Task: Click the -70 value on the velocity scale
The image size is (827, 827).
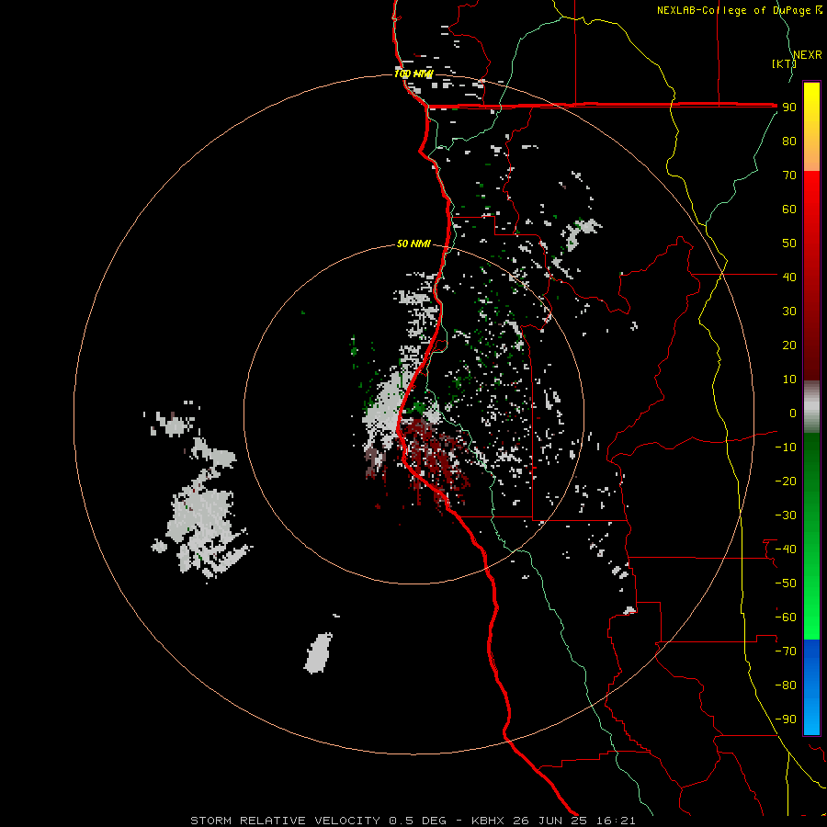Action: (786, 651)
